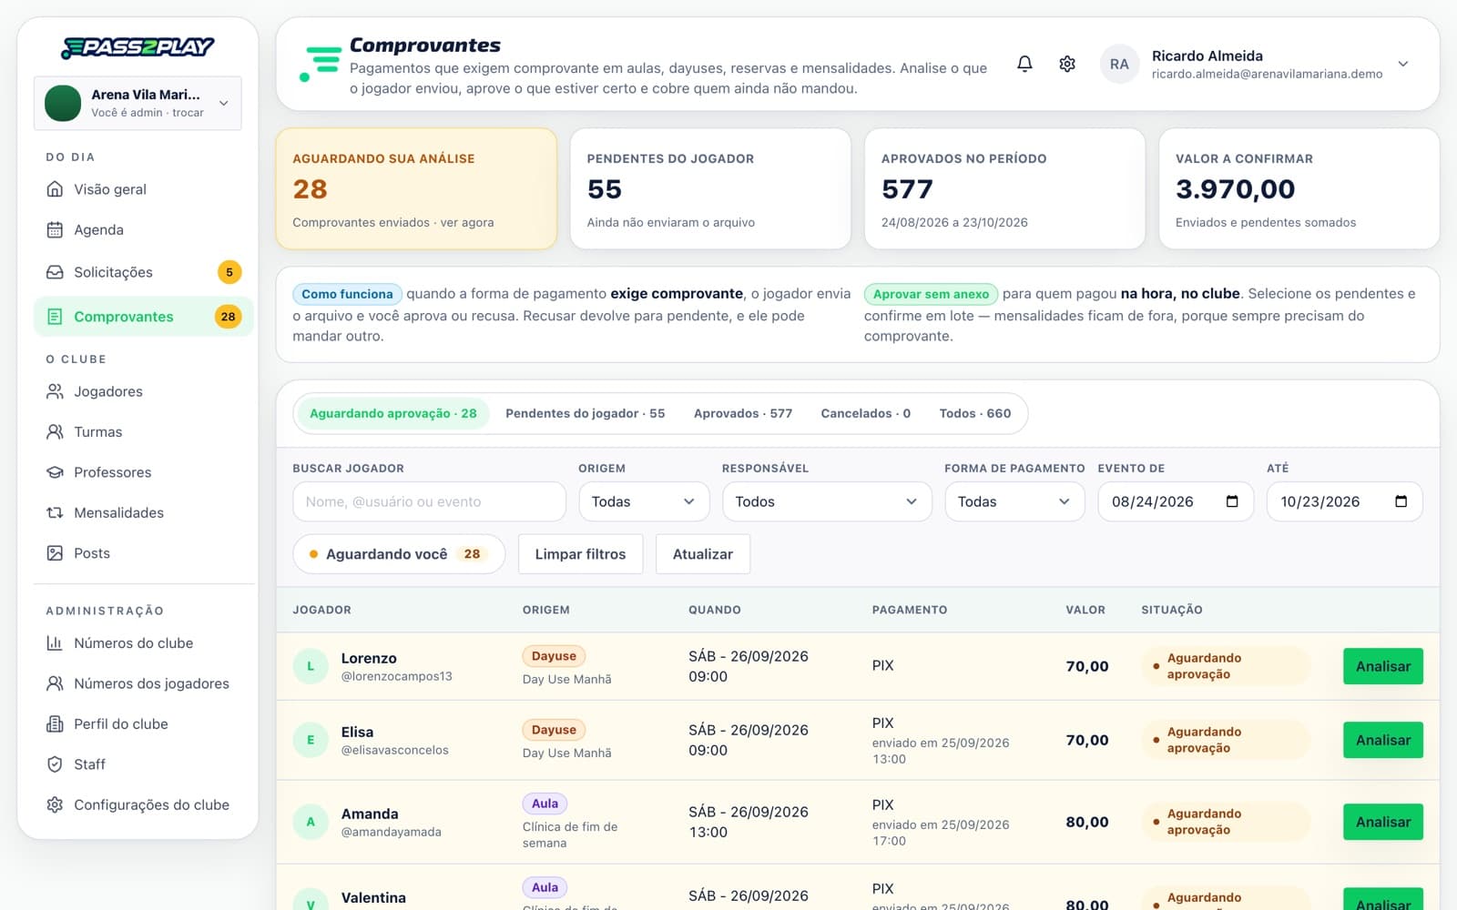Screen dimensions: 1457x910
Task: Open Jogadores page in sidebar
Action: 143,391
